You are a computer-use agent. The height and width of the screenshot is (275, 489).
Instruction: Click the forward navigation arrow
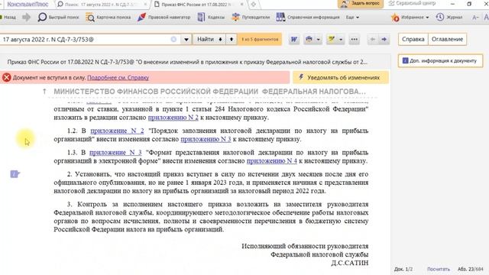(x=27, y=17)
